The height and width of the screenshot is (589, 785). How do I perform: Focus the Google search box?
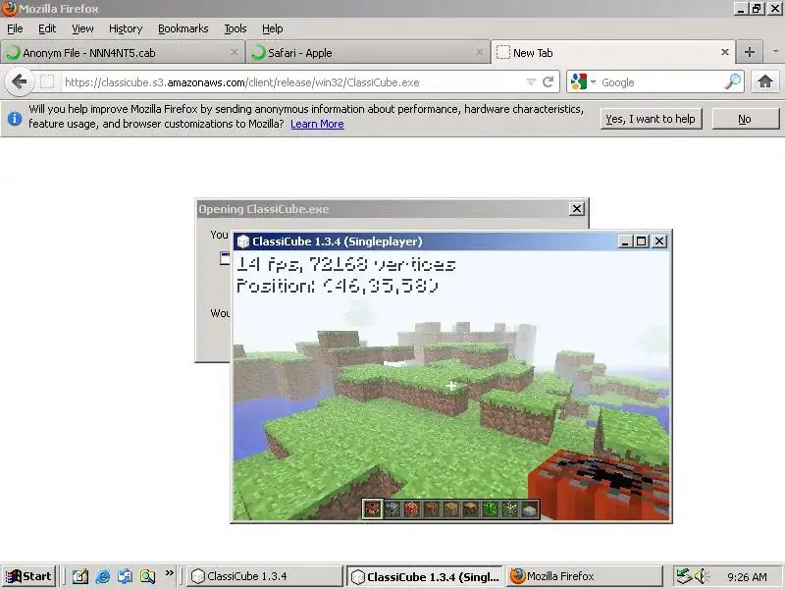(x=660, y=82)
